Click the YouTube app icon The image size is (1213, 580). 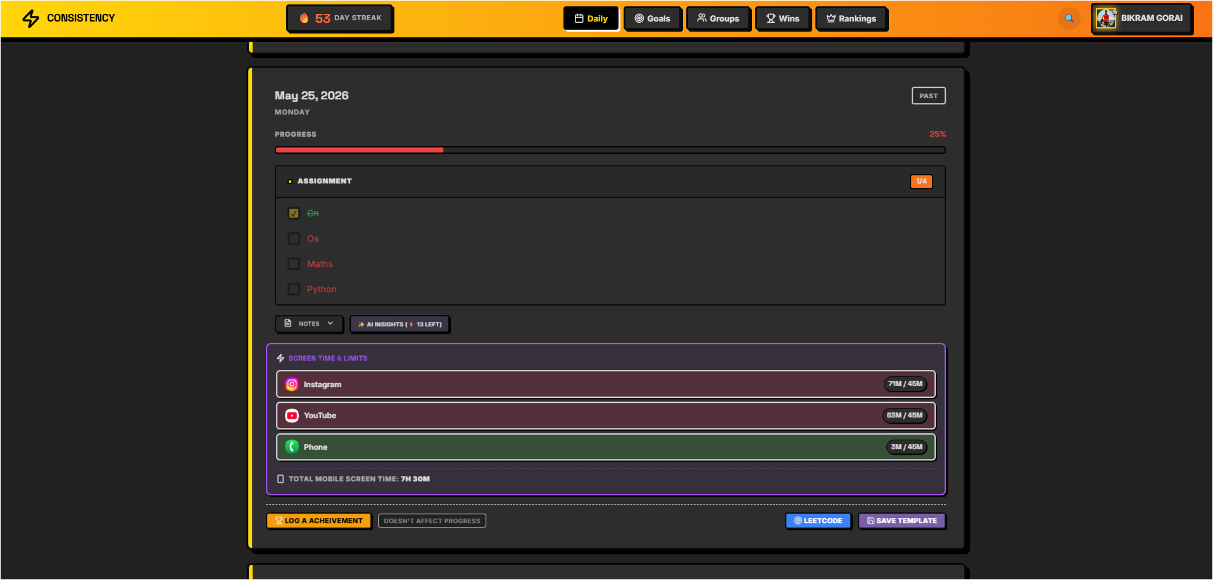[292, 416]
